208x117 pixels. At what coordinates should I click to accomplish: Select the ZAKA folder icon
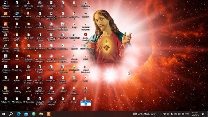click(28, 68)
